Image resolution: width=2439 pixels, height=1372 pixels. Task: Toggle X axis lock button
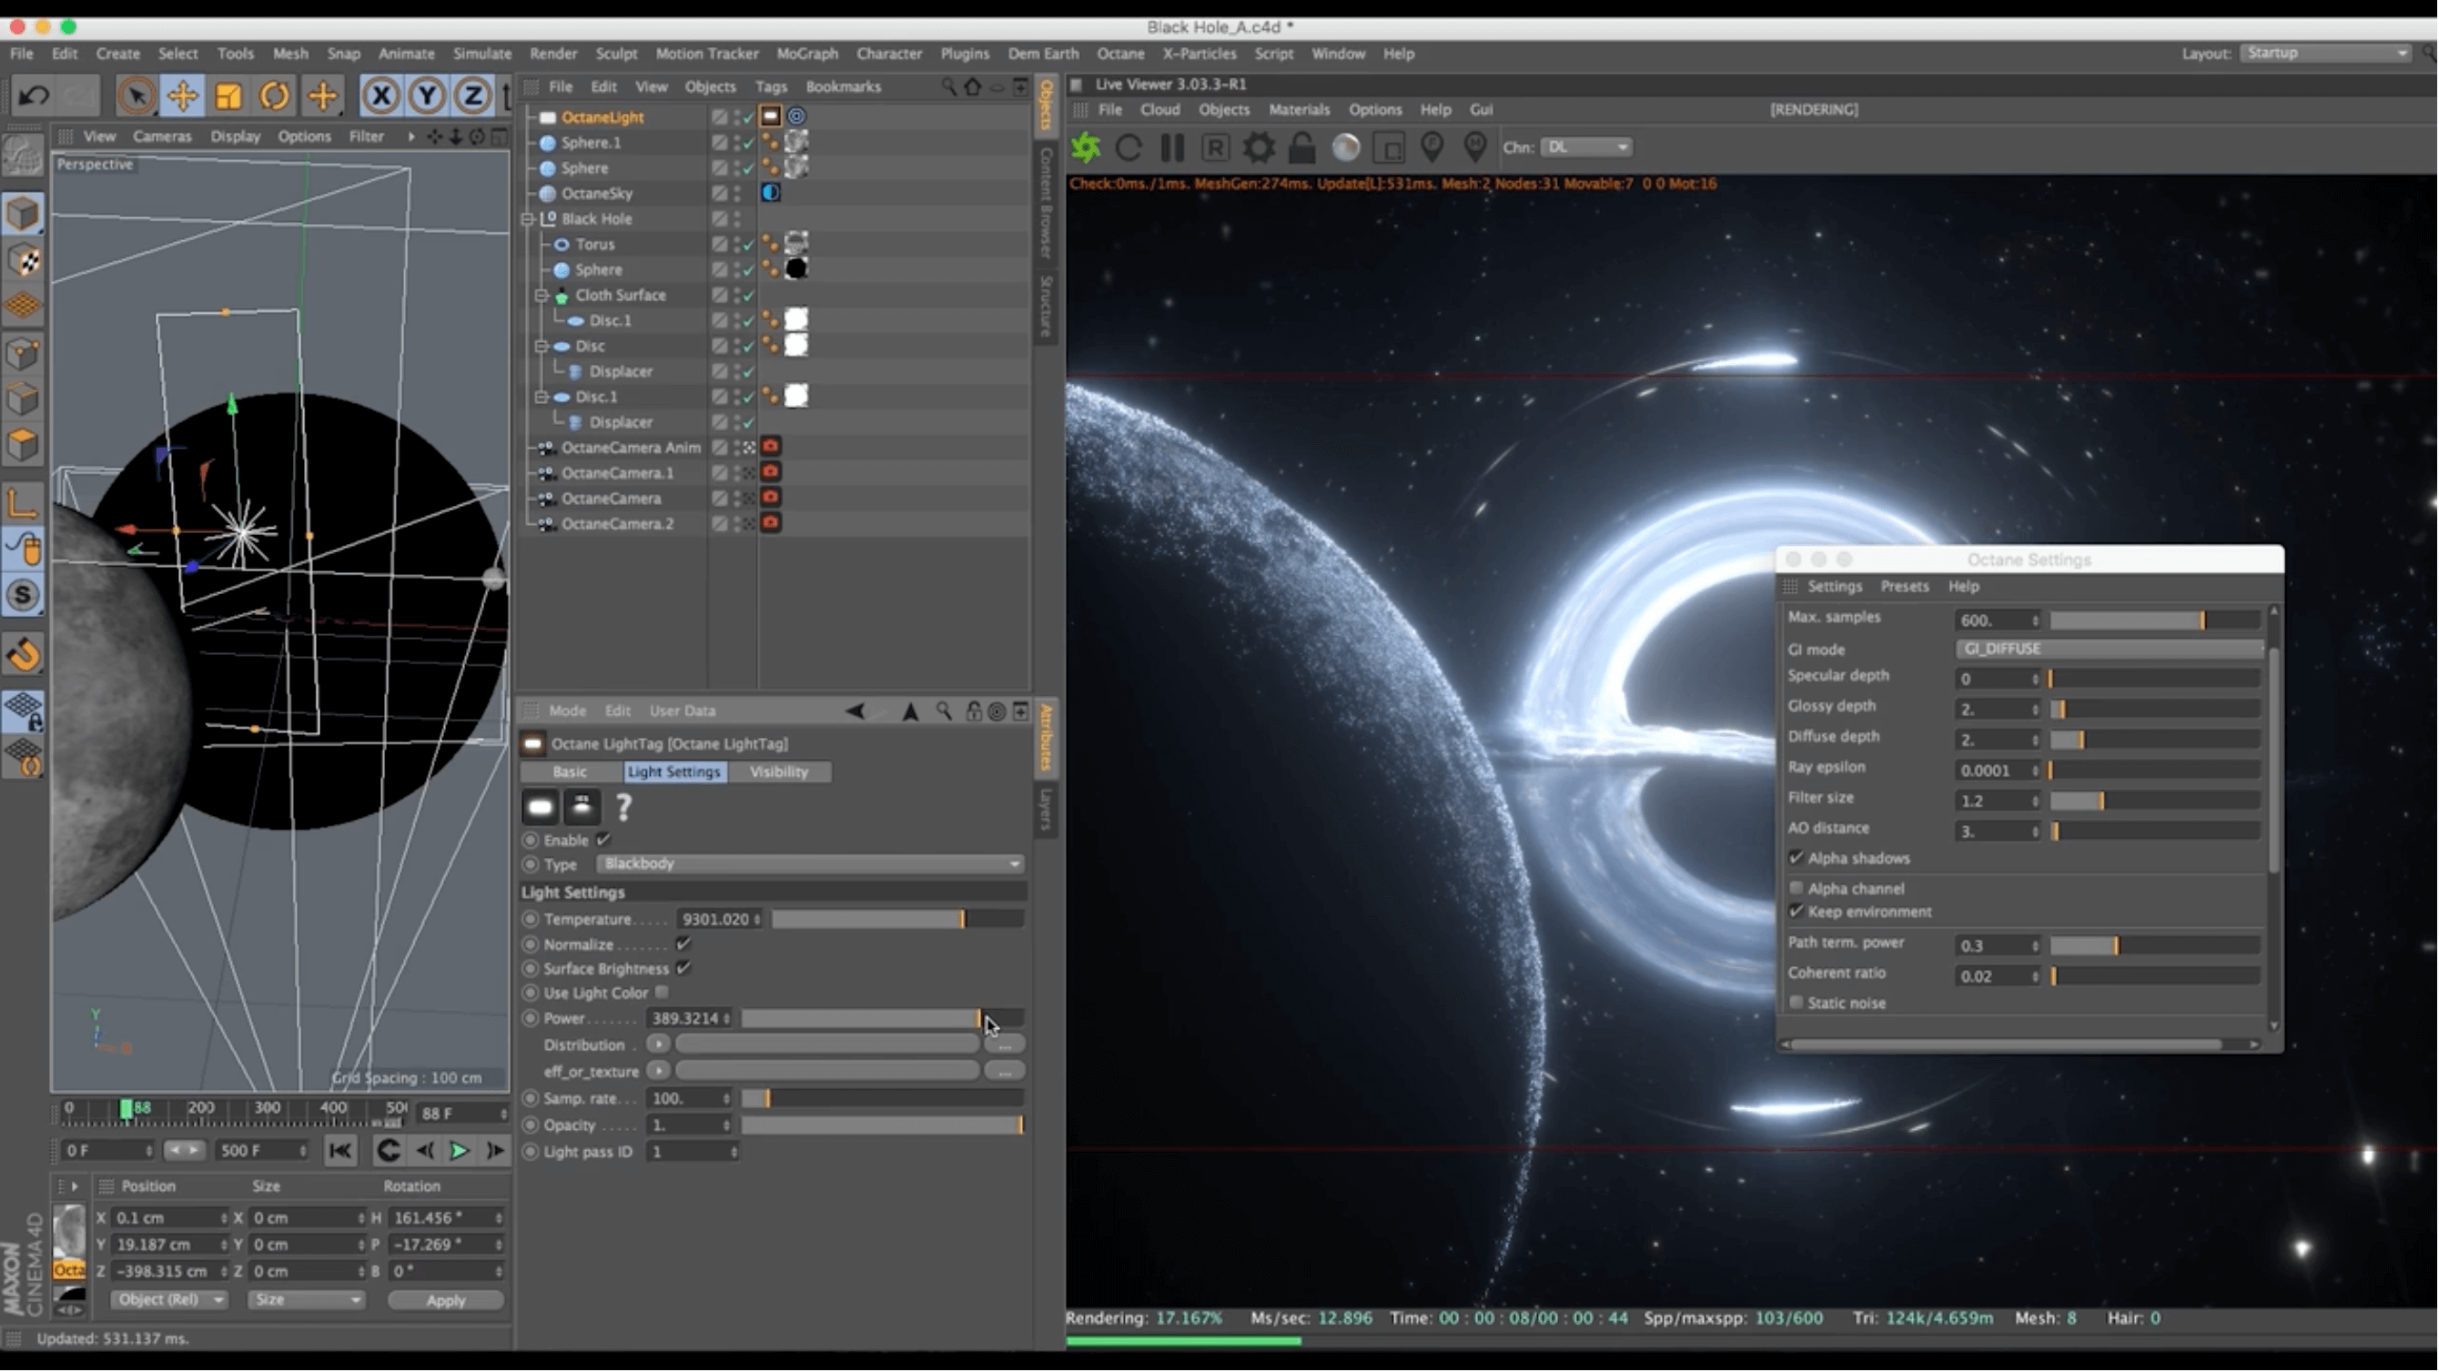(380, 96)
